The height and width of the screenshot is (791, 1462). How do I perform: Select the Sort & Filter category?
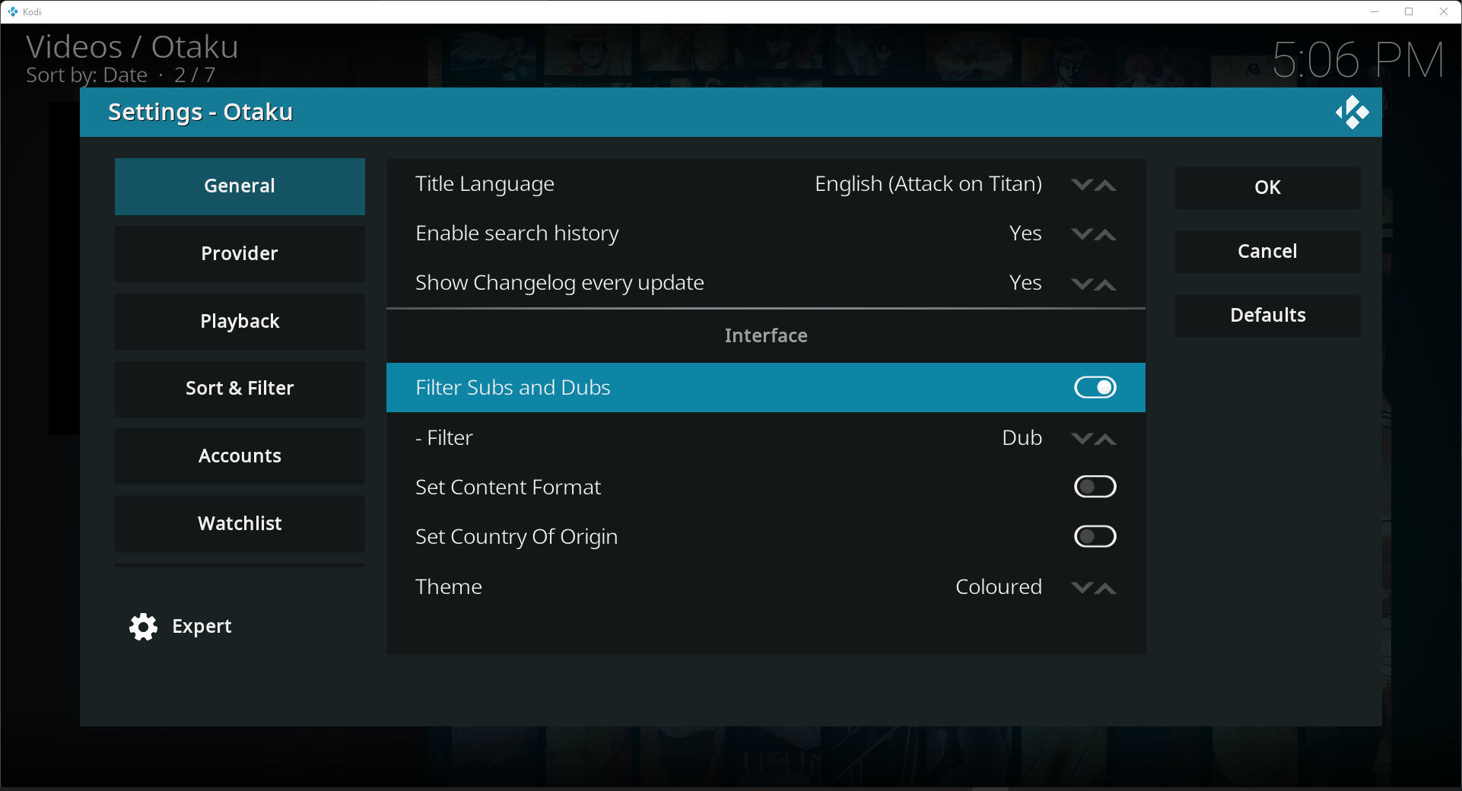(x=239, y=388)
